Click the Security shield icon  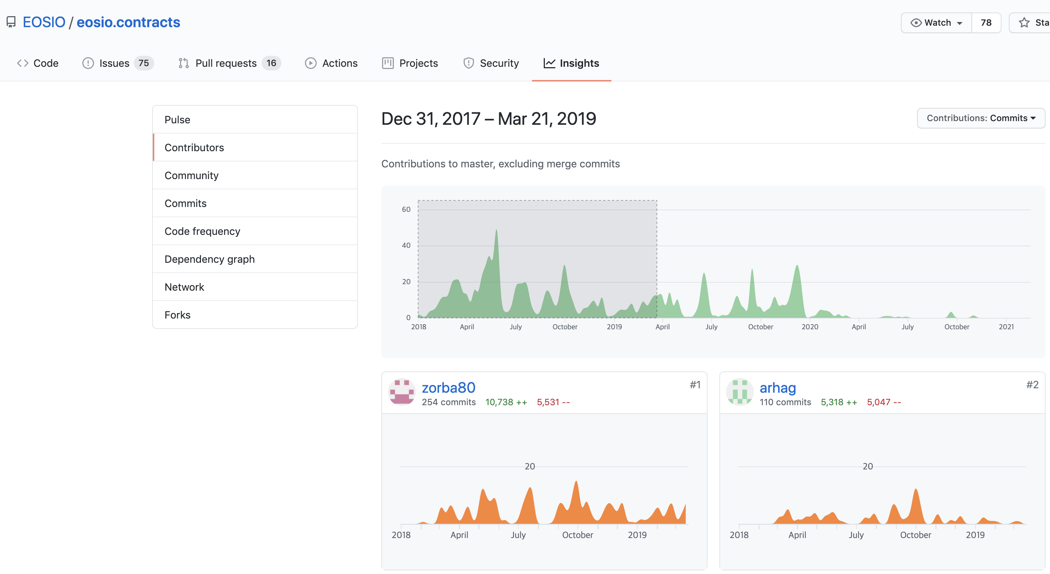(x=468, y=63)
